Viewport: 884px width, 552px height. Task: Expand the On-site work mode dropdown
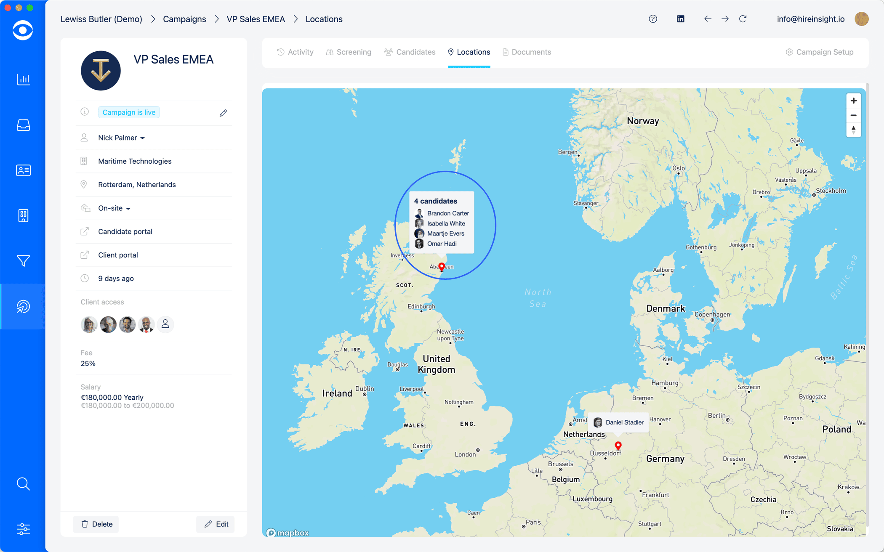point(114,208)
